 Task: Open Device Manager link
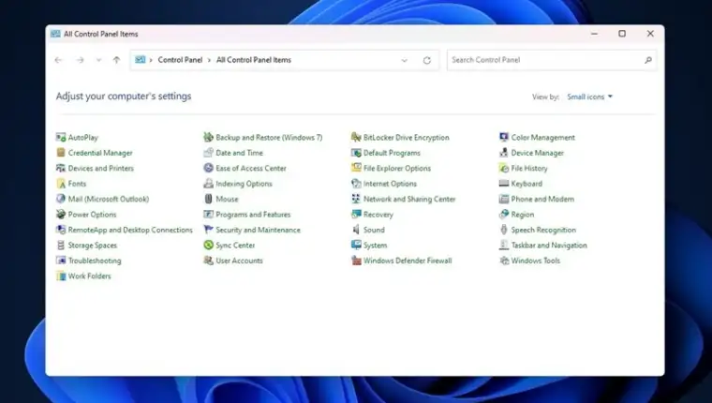538,153
